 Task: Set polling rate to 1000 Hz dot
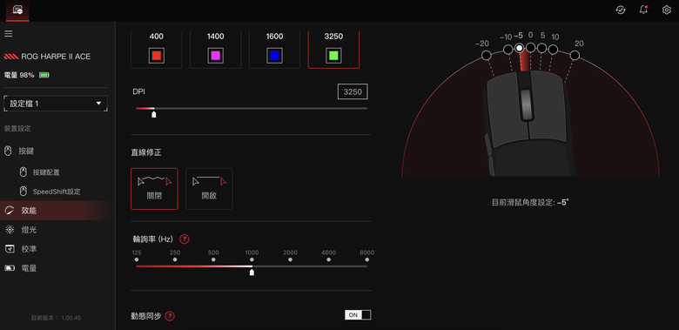click(252, 259)
